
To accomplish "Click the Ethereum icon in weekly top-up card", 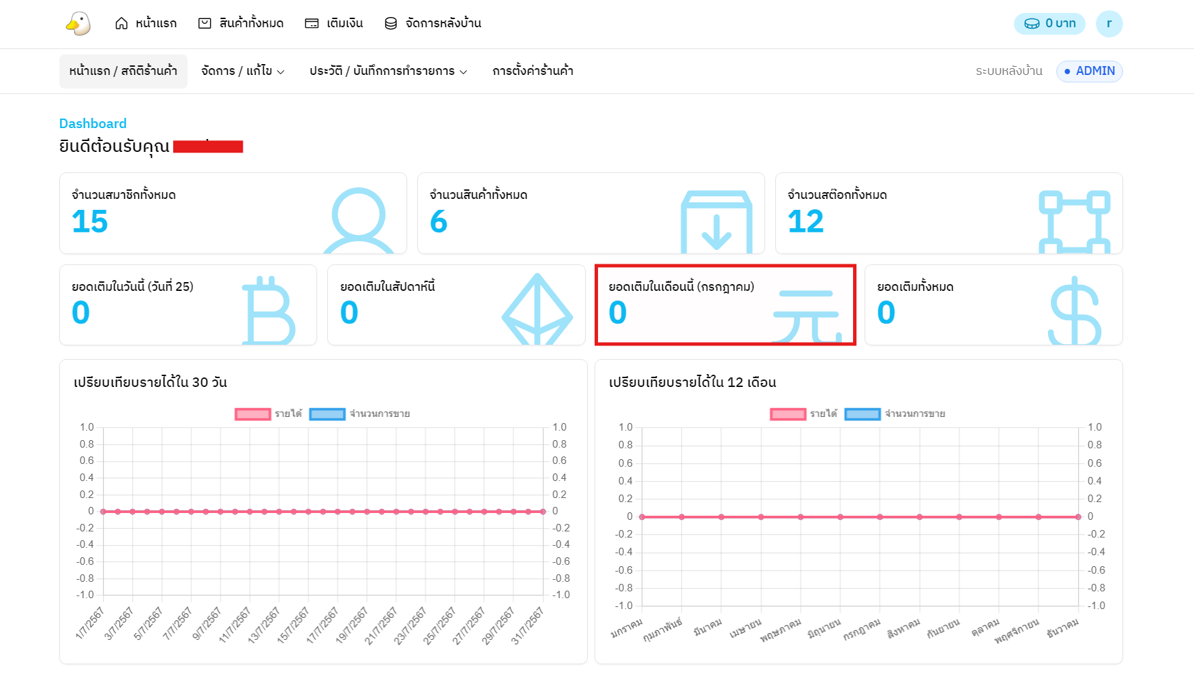I will (x=537, y=309).
